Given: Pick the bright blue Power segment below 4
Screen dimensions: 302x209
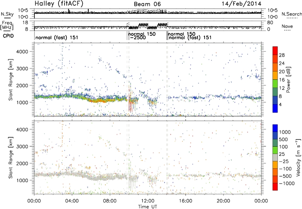Looking at the screenshot, I should (275, 108).
